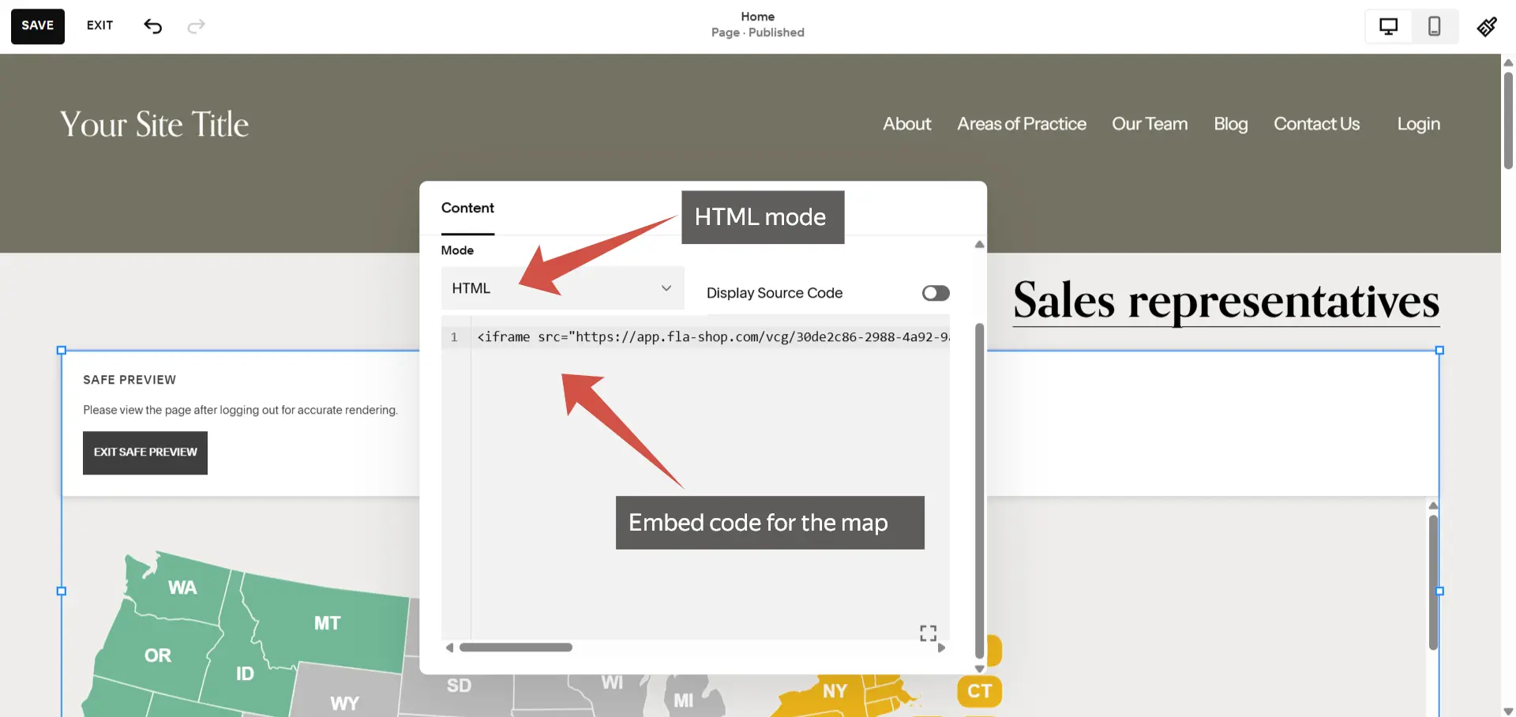Open the About navigation item
Image resolution: width=1516 pixels, height=717 pixels.
point(906,124)
